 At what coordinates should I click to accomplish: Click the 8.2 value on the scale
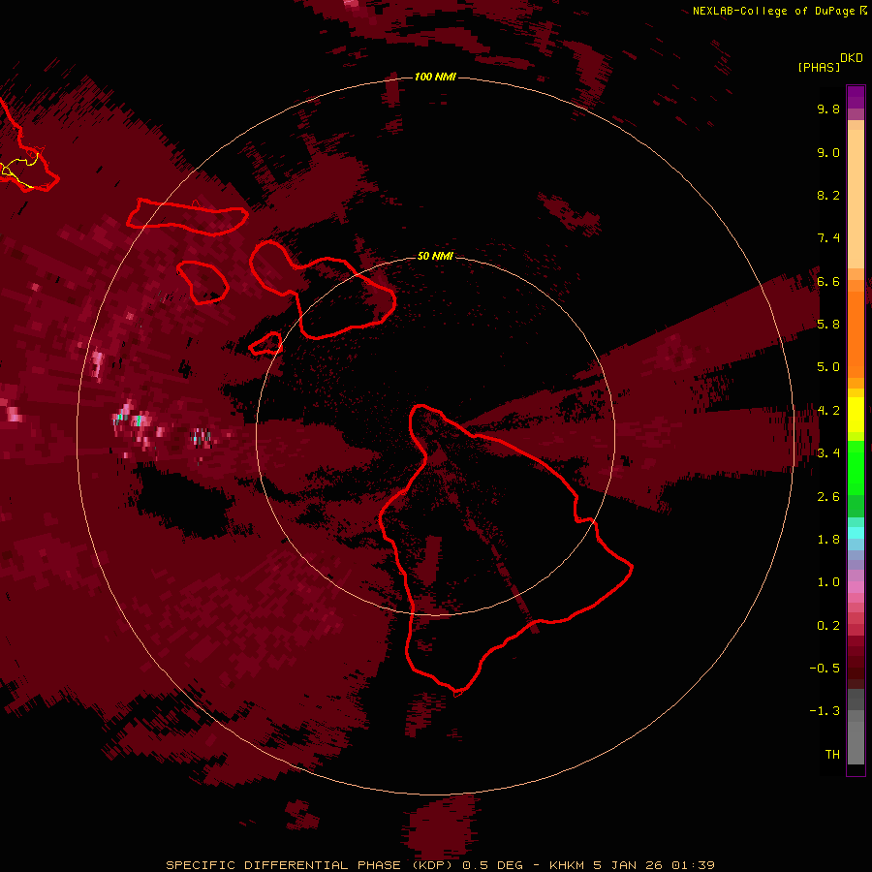[x=828, y=196]
